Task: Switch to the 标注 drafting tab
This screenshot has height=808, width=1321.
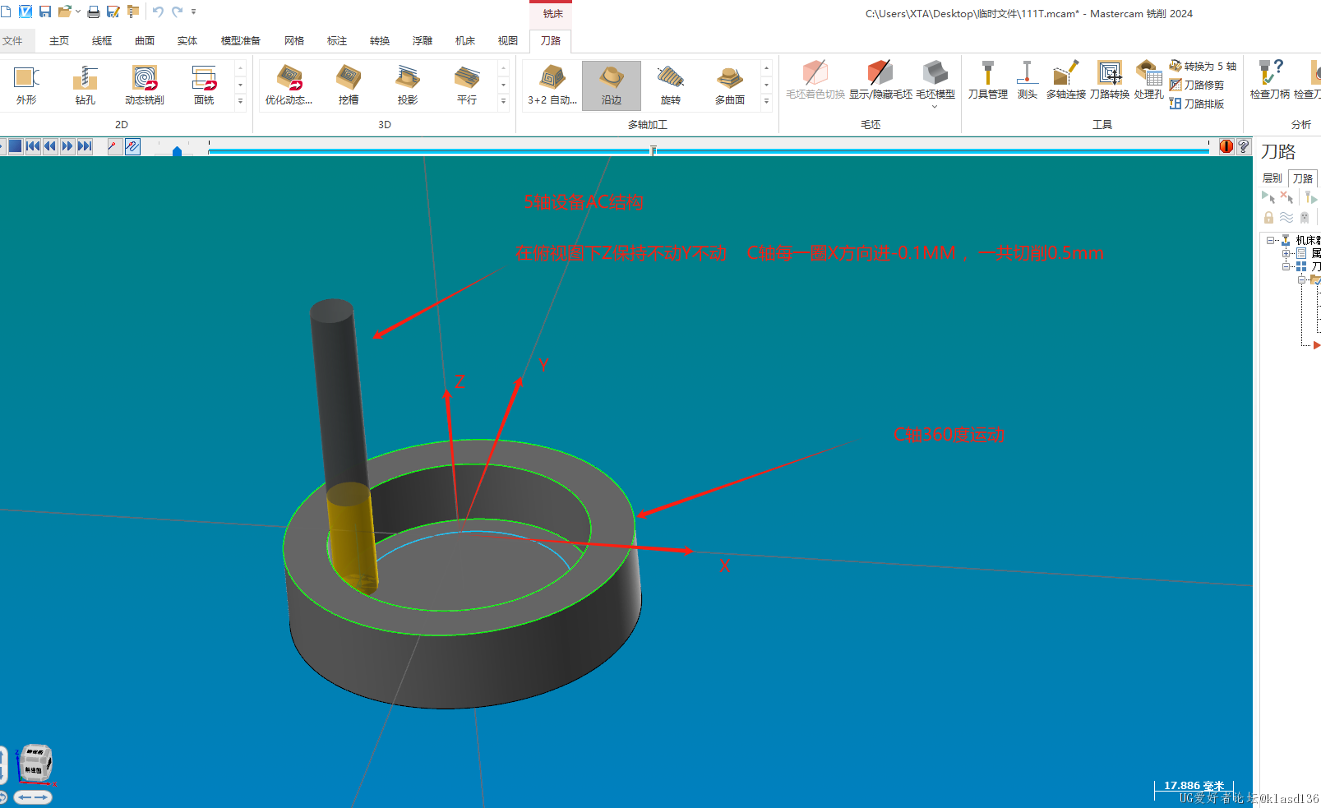Action: coord(337,40)
